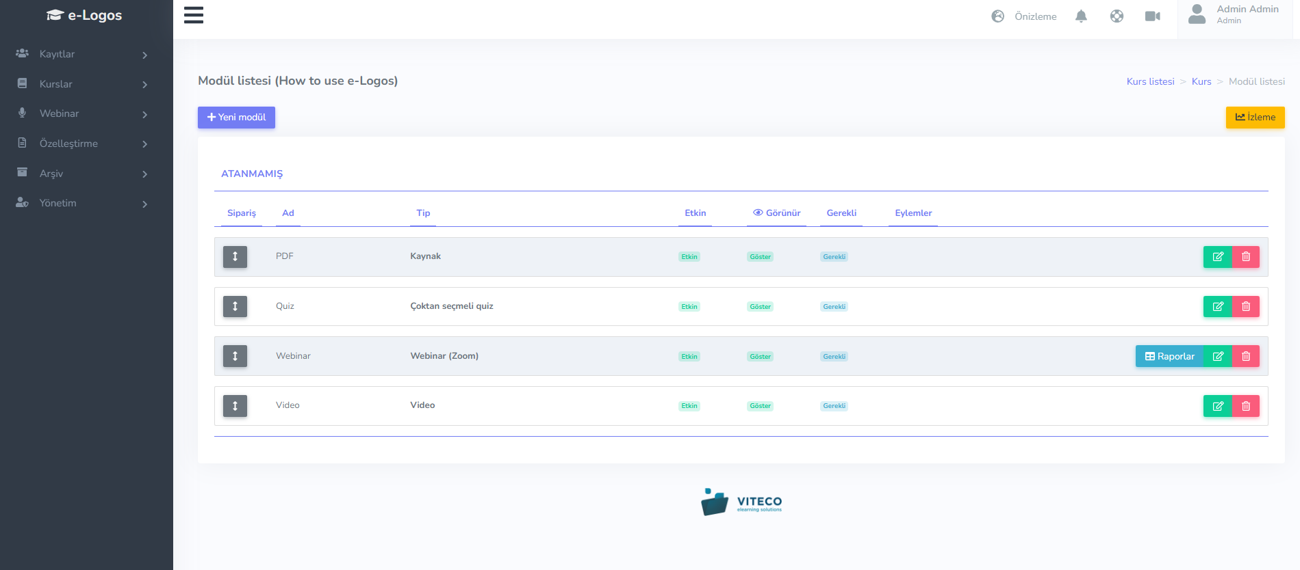Click the video camera icon in header
Screen dimensions: 1300x570
tap(1152, 16)
